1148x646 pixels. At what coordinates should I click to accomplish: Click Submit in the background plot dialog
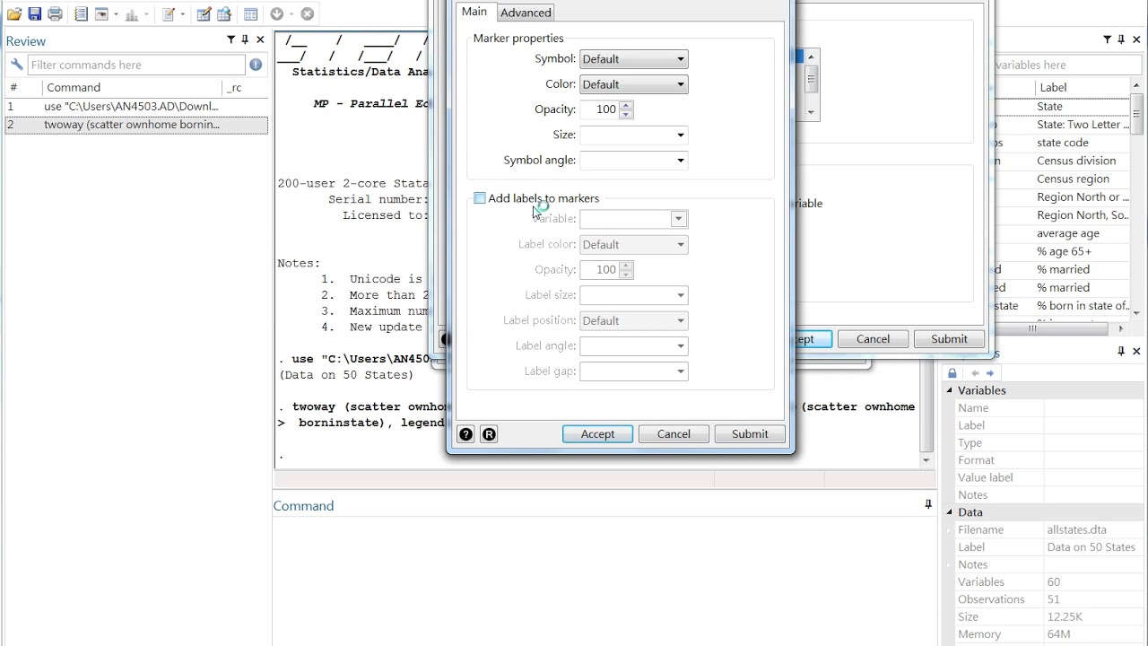coord(949,339)
